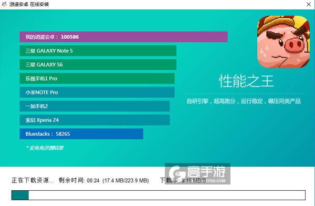Click the 高手游 watermark logo

[x=197, y=174]
